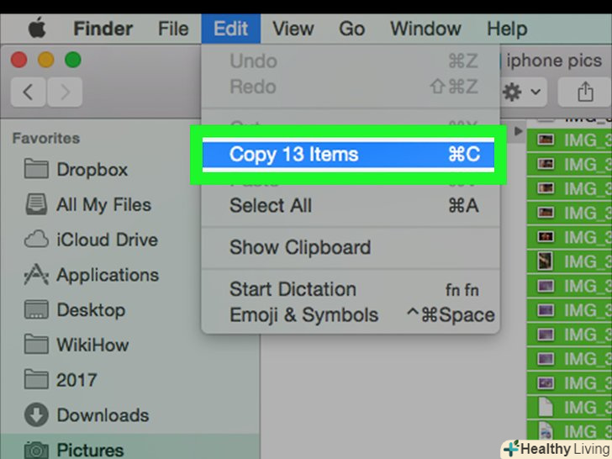Click the Downloads arrow icon in sidebar
The height and width of the screenshot is (459, 612).
point(36,415)
